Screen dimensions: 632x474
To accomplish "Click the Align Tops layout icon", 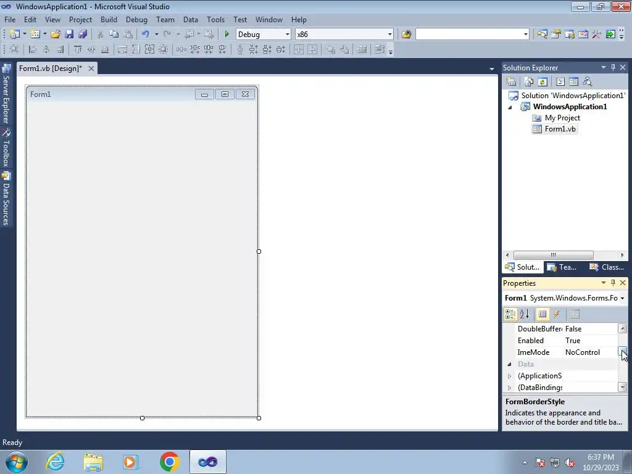I will pyautogui.click(x=77, y=49).
